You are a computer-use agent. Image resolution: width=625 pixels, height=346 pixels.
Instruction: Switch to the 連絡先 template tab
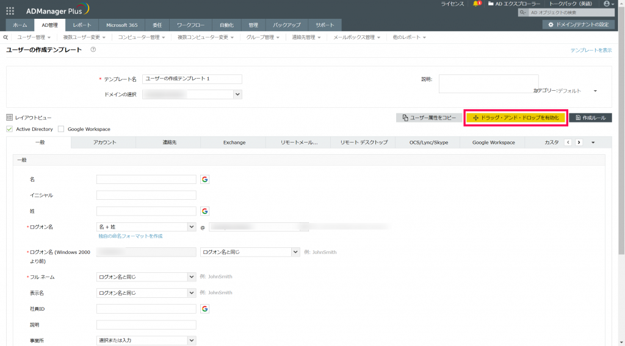click(170, 143)
